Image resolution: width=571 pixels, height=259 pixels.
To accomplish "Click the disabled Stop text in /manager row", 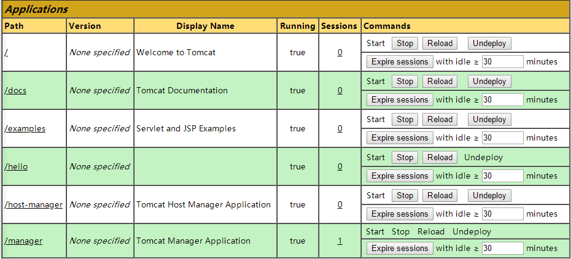I will pyautogui.click(x=400, y=232).
